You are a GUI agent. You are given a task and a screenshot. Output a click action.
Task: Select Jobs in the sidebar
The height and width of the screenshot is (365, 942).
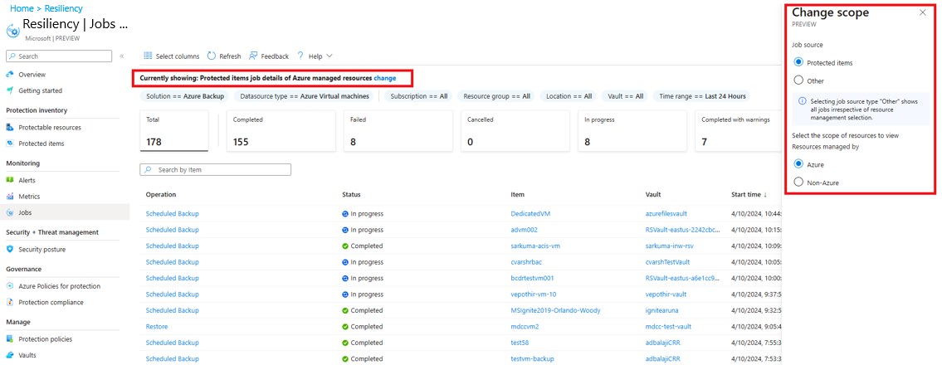[25, 212]
